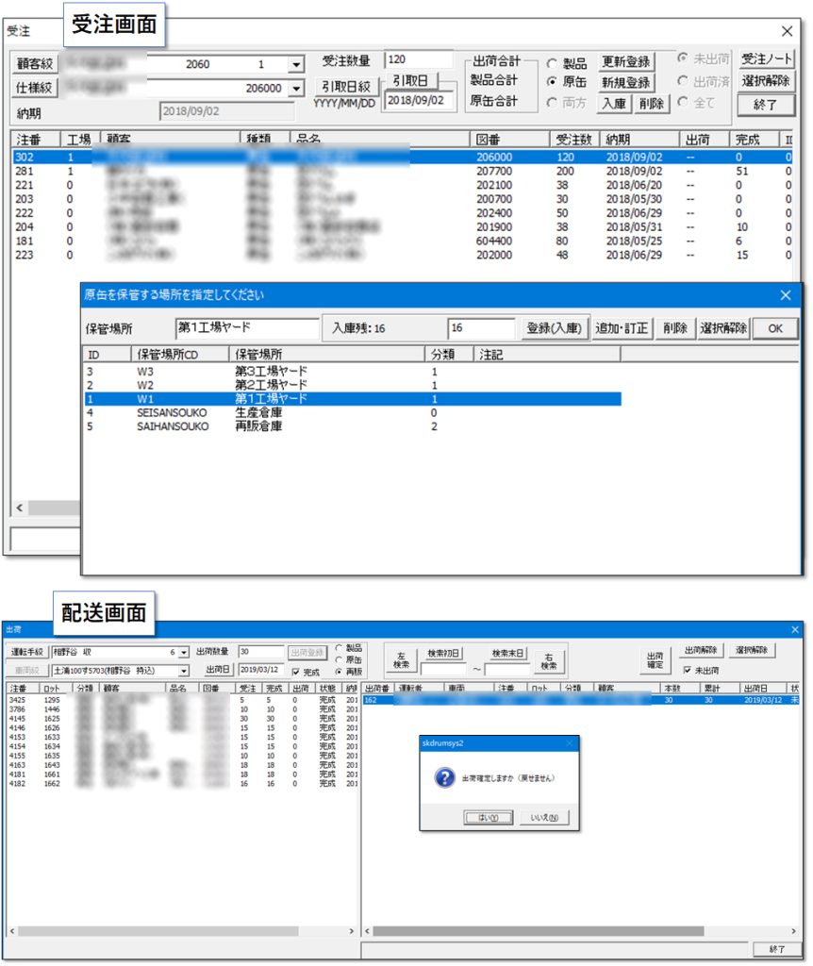The image size is (813, 966).
Task: Click the 出荷確定 button
Action: (654, 659)
